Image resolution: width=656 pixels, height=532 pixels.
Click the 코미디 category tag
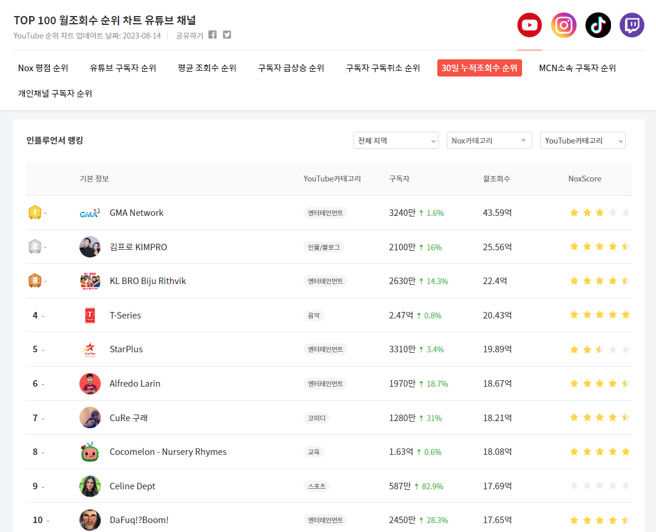point(316,418)
